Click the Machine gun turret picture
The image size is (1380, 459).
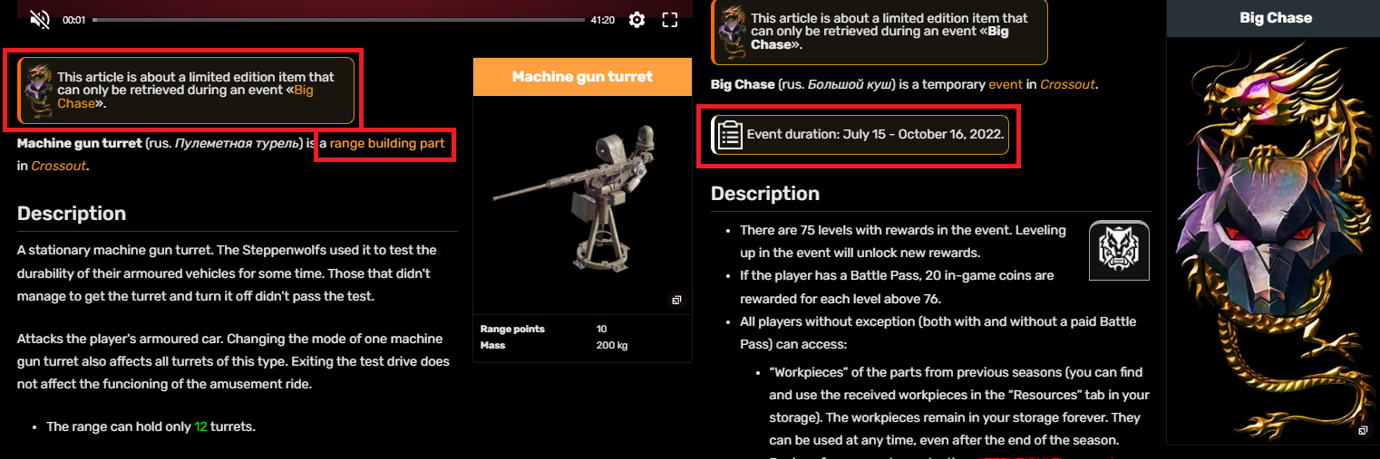click(582, 201)
